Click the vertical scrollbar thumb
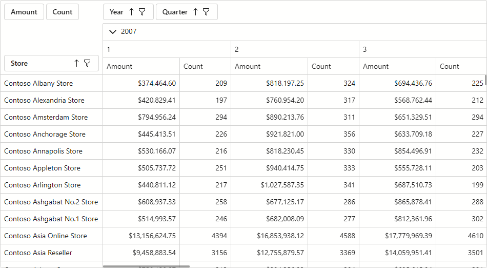 [x=485, y=80]
